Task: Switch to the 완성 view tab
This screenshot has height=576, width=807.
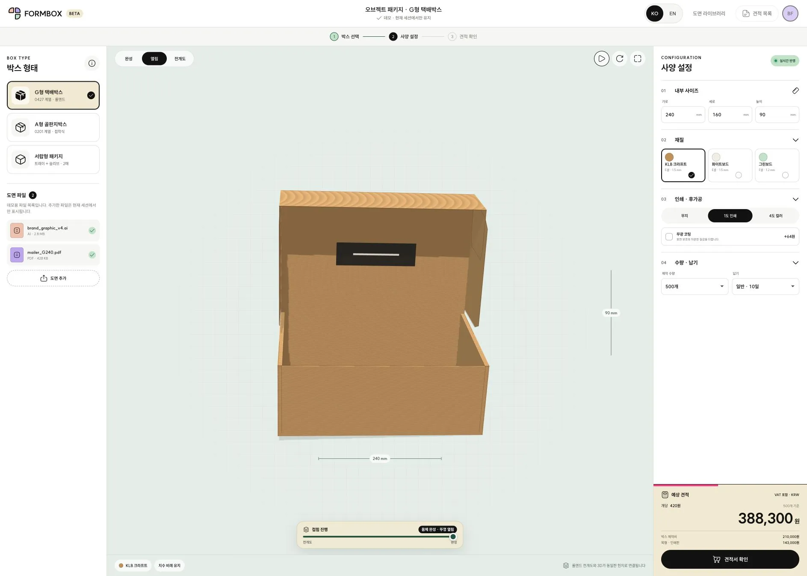Action: point(129,59)
